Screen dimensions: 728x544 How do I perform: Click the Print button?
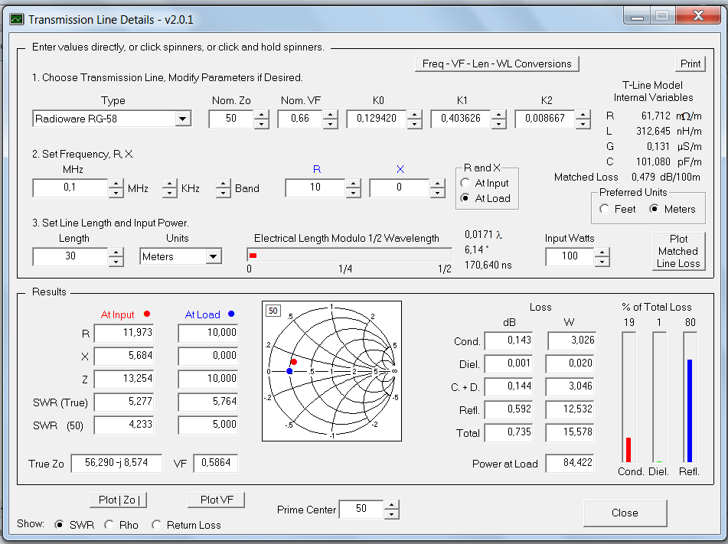pos(690,64)
